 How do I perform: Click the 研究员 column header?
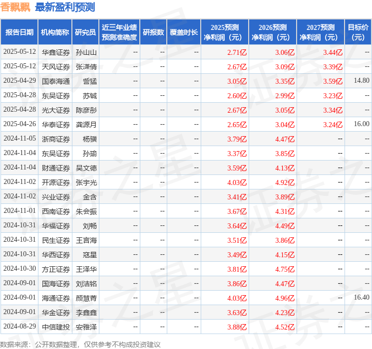[85, 32]
